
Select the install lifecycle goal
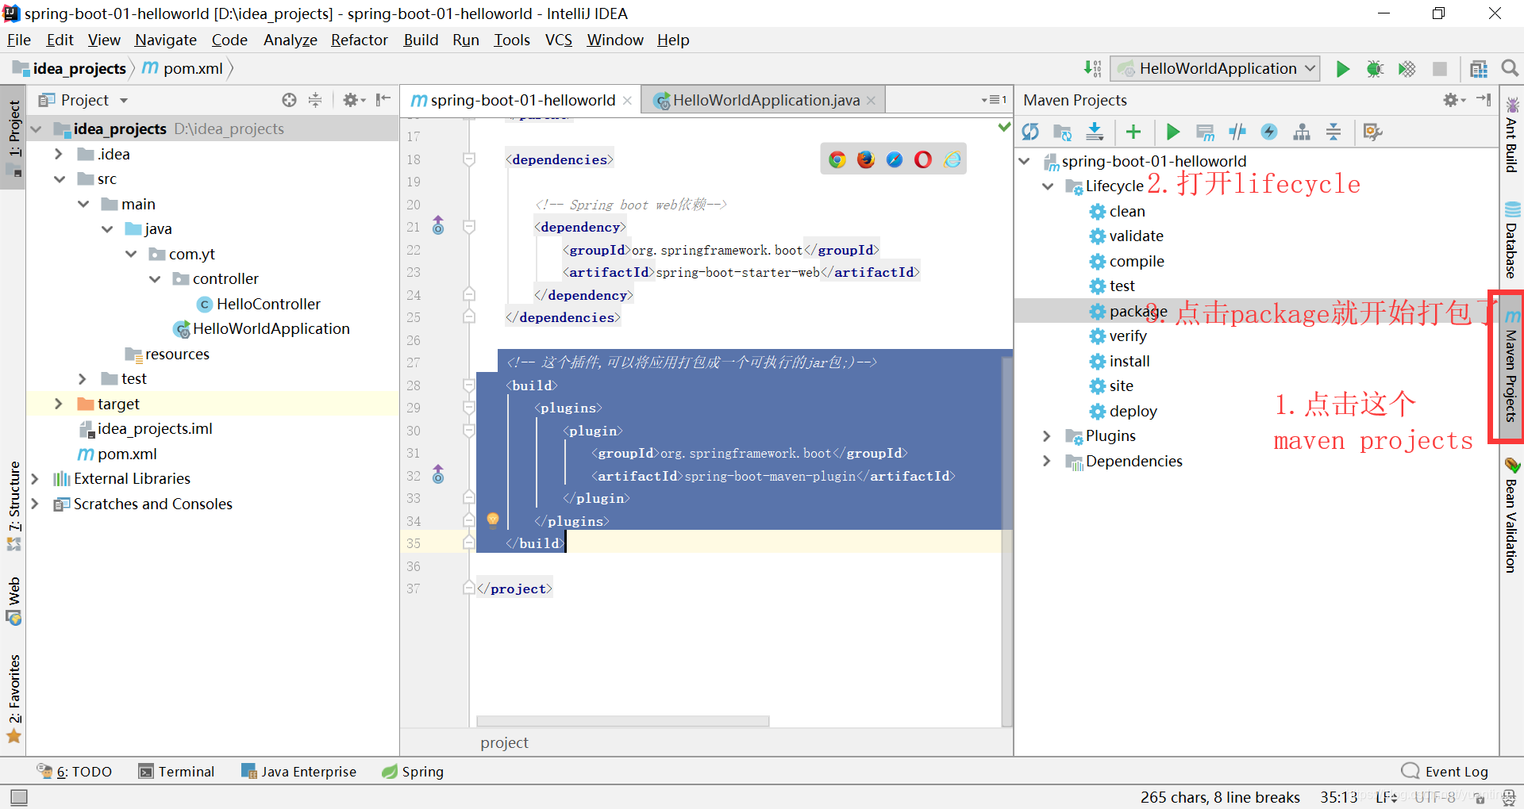(x=1129, y=362)
